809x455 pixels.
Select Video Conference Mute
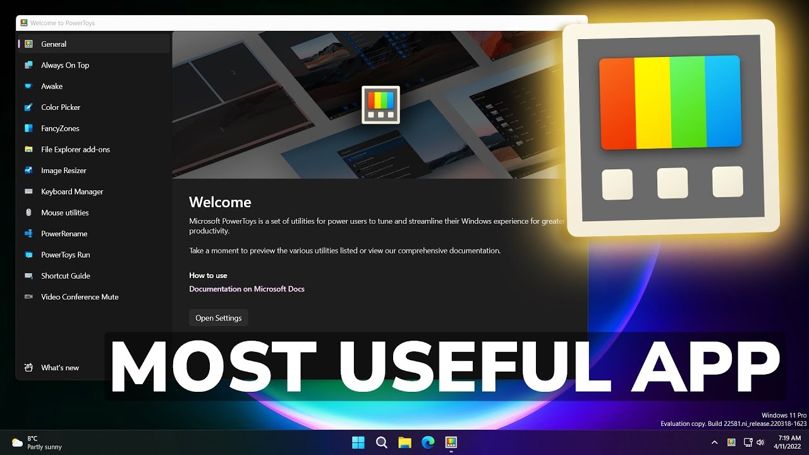[x=94, y=297]
